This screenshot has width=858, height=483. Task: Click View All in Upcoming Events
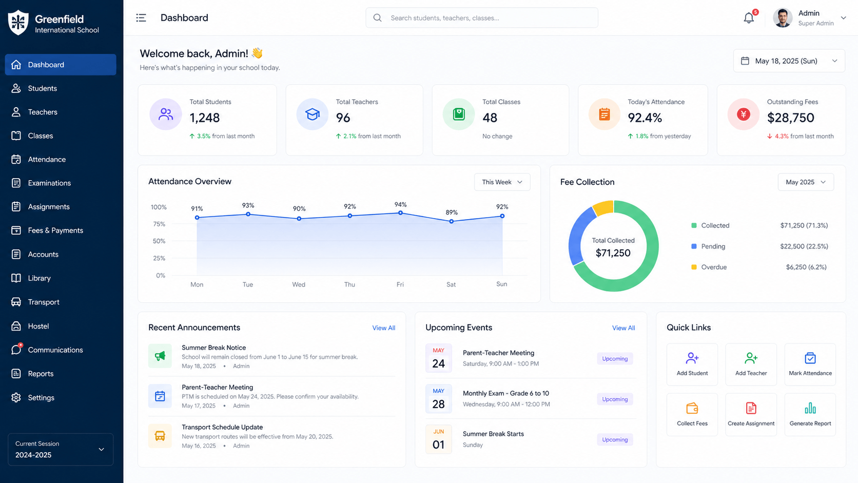coord(623,328)
